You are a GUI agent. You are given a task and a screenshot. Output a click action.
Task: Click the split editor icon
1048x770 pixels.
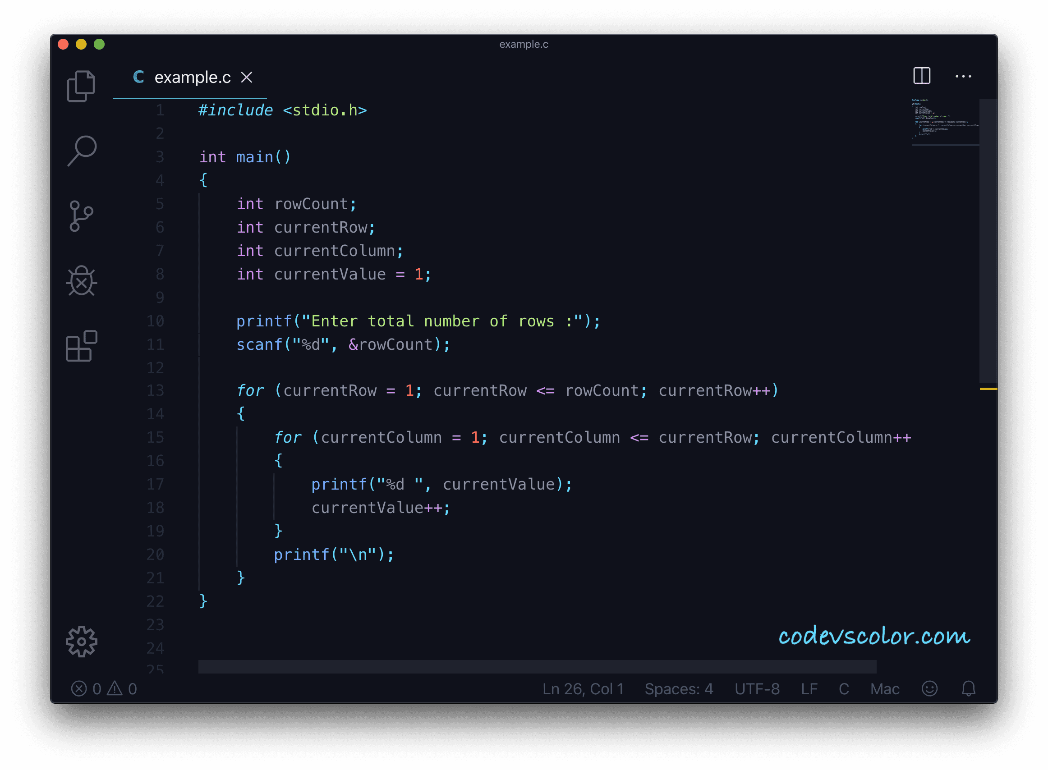click(921, 76)
